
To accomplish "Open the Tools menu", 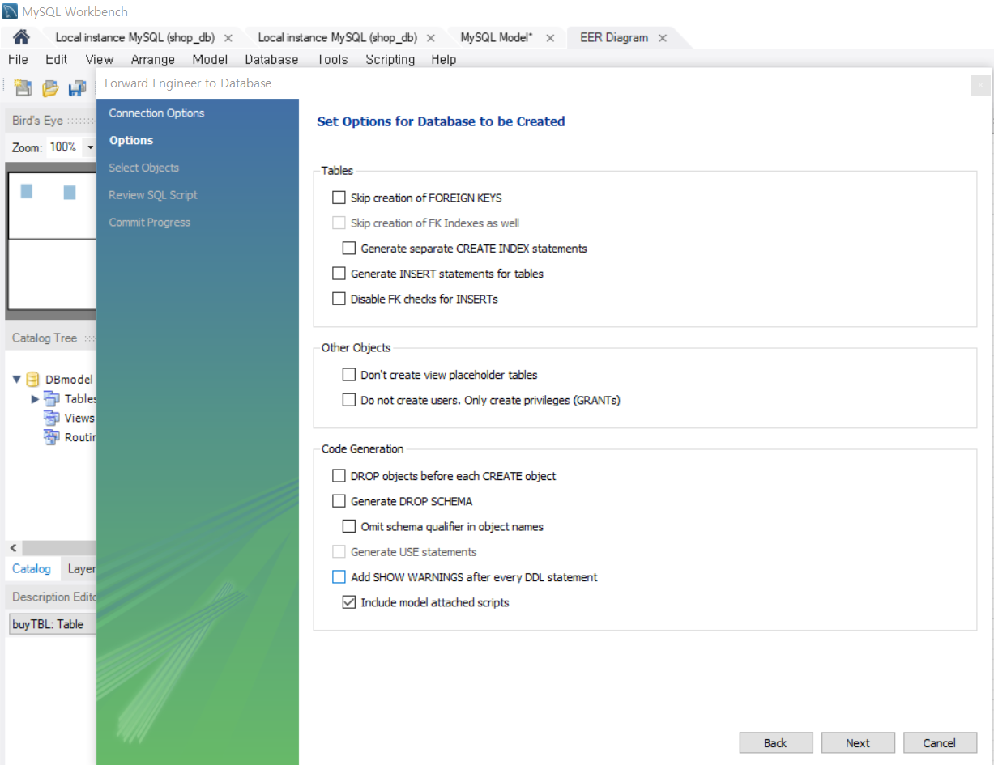I will coord(332,59).
